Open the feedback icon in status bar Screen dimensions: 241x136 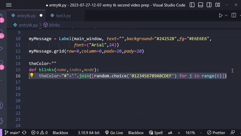(x=233, y=133)
